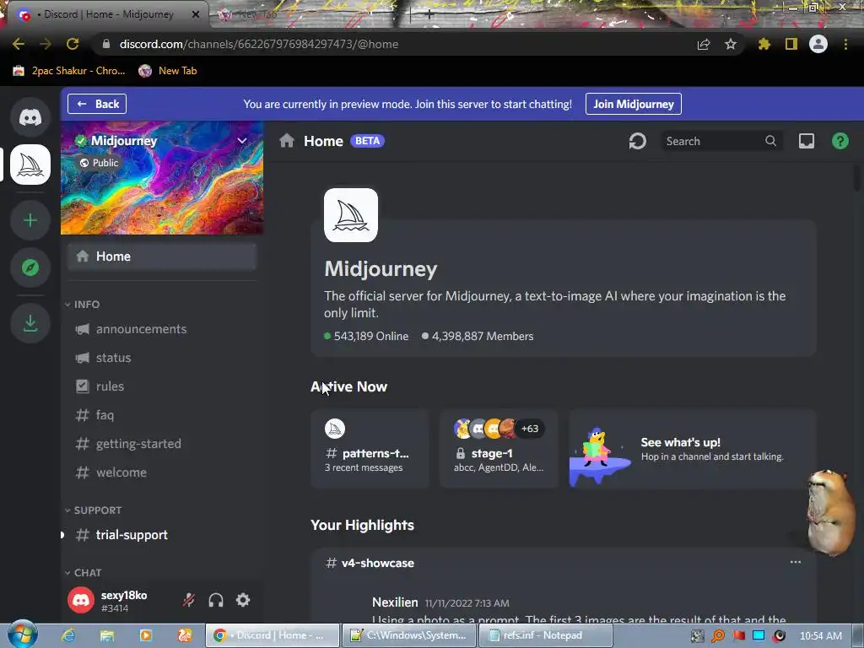Image resolution: width=864 pixels, height=648 pixels.
Task: Click the Add a Server plus icon
Action: click(30, 220)
